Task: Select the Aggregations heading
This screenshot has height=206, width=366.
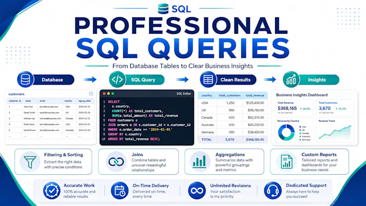Action: 230,154
